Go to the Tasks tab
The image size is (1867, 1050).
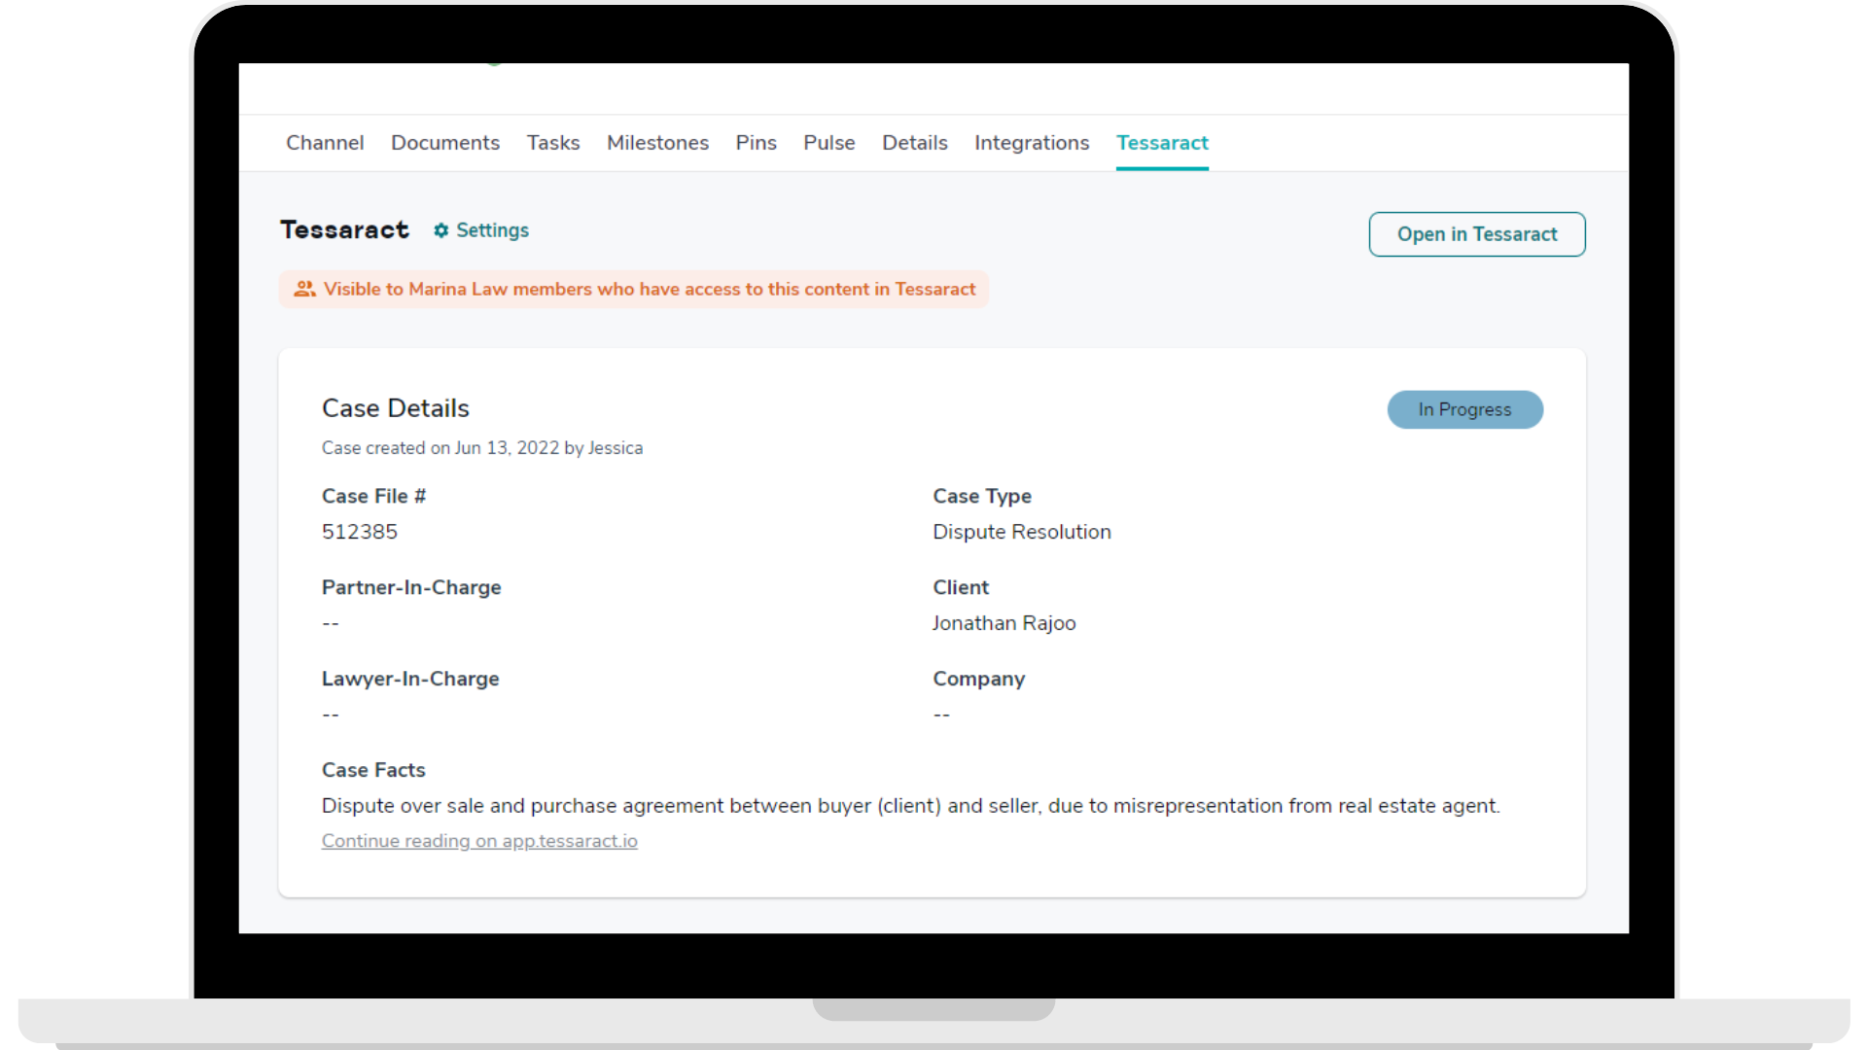(x=553, y=143)
